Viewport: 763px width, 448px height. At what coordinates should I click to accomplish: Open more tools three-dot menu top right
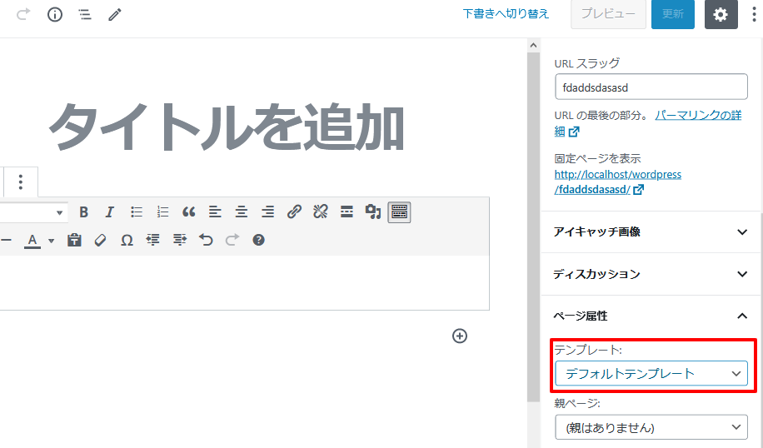pyautogui.click(x=754, y=14)
